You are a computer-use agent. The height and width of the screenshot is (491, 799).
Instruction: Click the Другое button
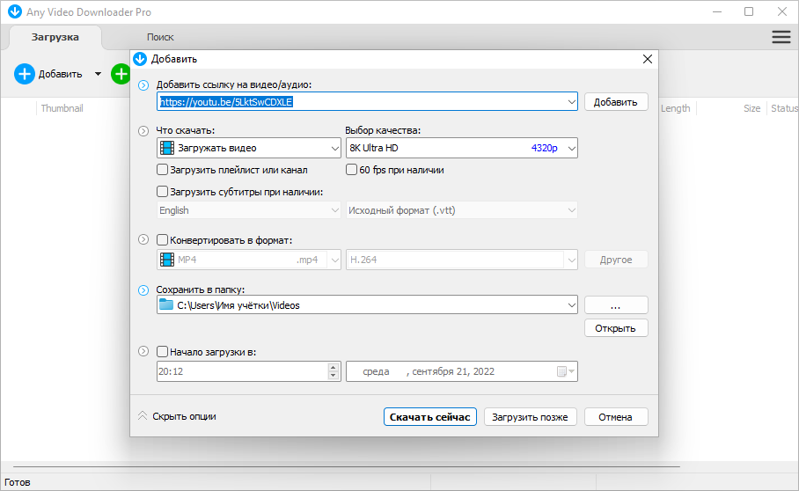[616, 260]
